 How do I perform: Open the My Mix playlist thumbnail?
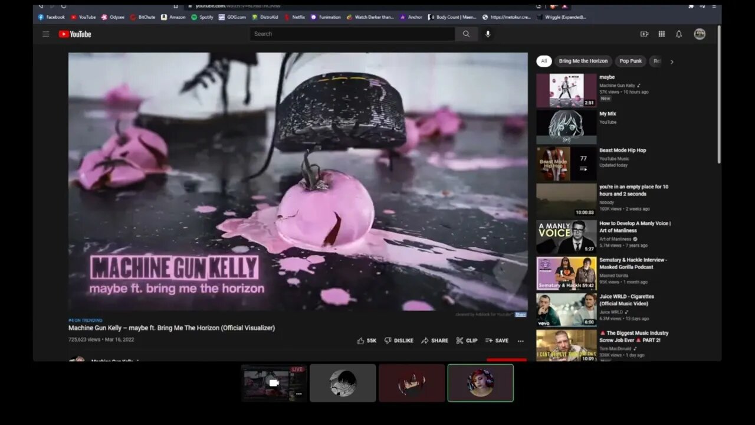[x=566, y=127]
